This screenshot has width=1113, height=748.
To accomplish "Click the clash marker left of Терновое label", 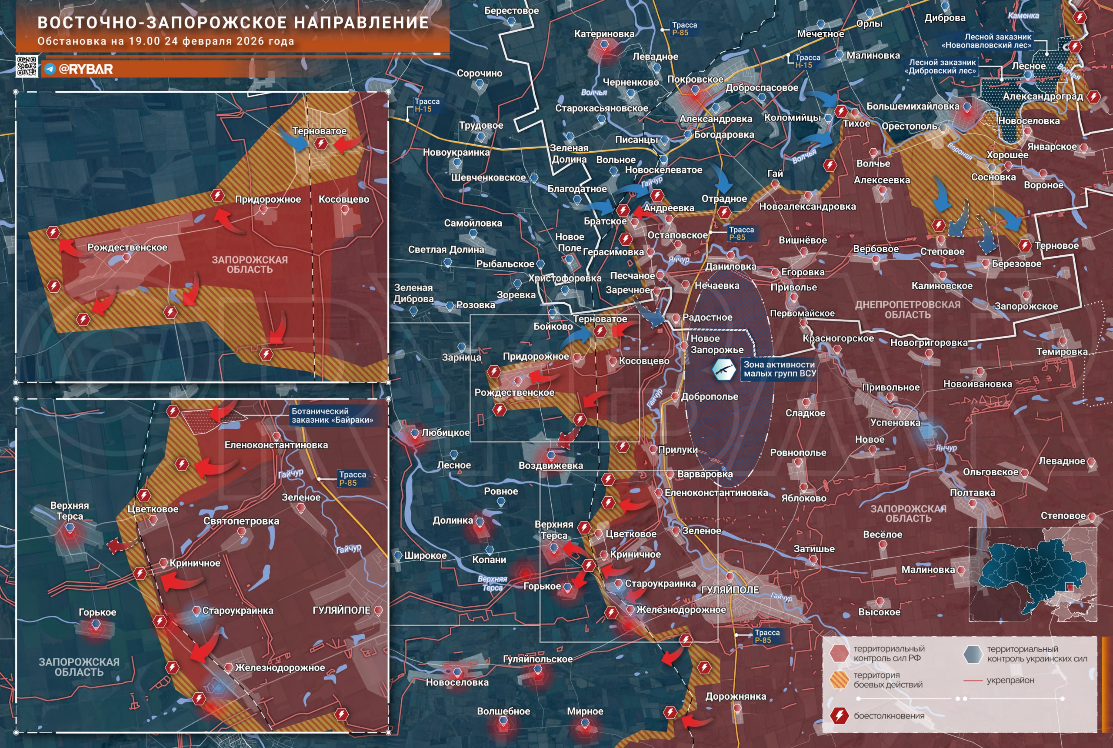I will (1025, 246).
